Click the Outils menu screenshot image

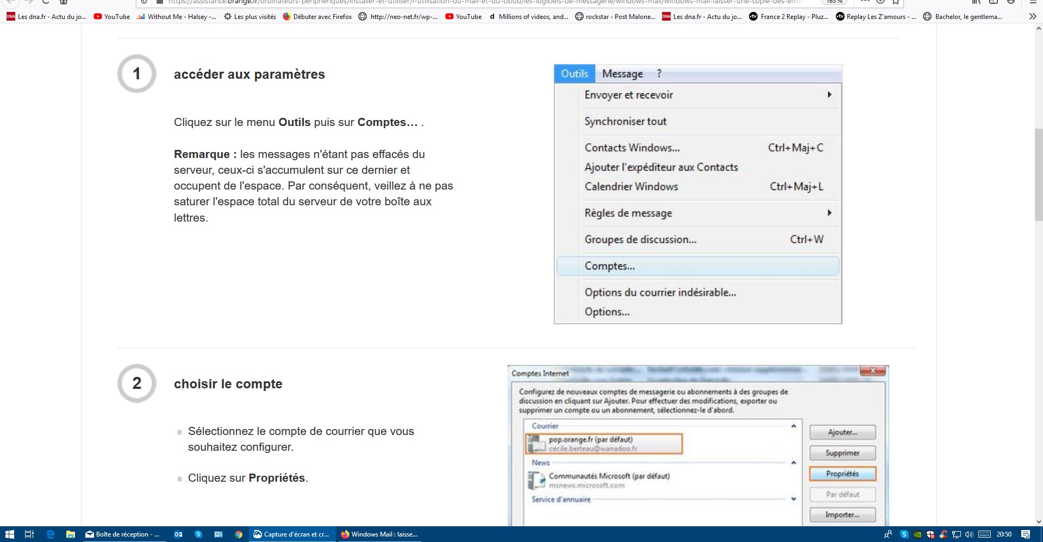pos(698,194)
